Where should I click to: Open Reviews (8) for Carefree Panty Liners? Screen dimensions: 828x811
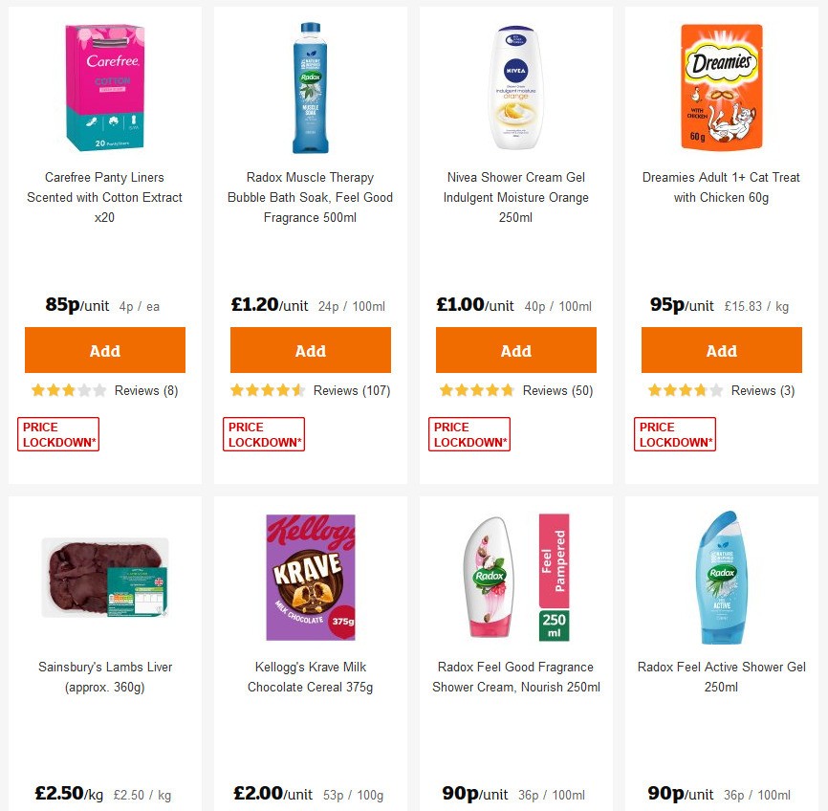(146, 390)
